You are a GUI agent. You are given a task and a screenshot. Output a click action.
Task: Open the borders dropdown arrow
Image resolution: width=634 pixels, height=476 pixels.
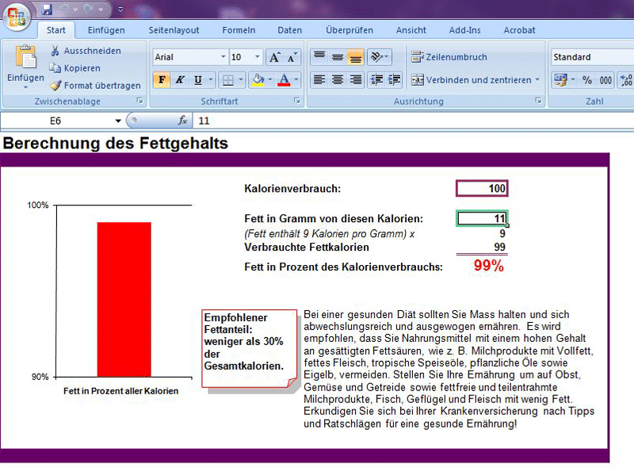241,80
